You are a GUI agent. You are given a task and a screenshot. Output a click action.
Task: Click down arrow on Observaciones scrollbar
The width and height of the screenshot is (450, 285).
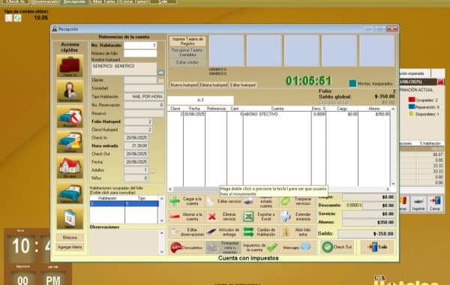(x=161, y=252)
